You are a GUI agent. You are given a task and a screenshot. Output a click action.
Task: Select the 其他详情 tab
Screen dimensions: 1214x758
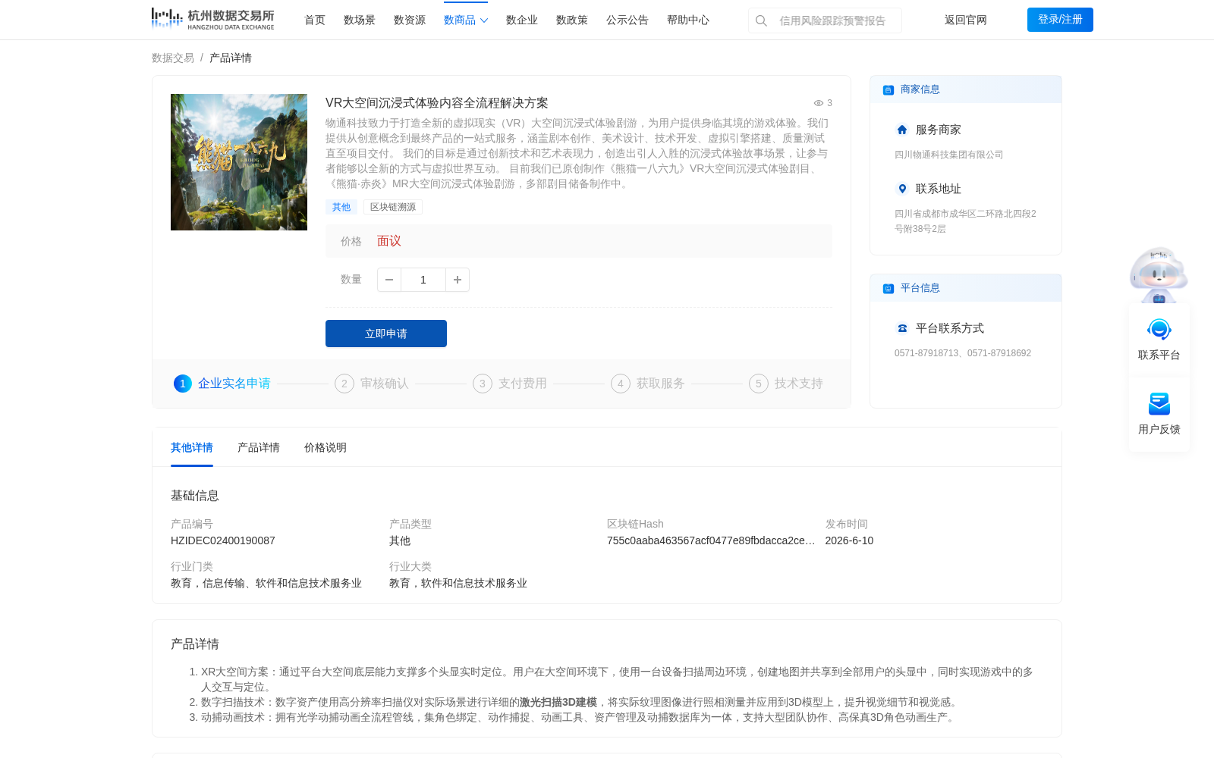(192, 448)
